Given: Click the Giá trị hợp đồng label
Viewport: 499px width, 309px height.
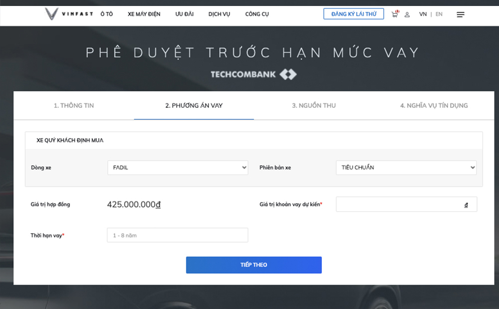Looking at the screenshot, I should 50,204.
